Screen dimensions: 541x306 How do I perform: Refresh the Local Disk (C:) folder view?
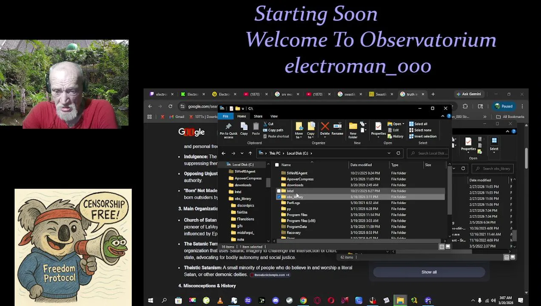coord(398,153)
